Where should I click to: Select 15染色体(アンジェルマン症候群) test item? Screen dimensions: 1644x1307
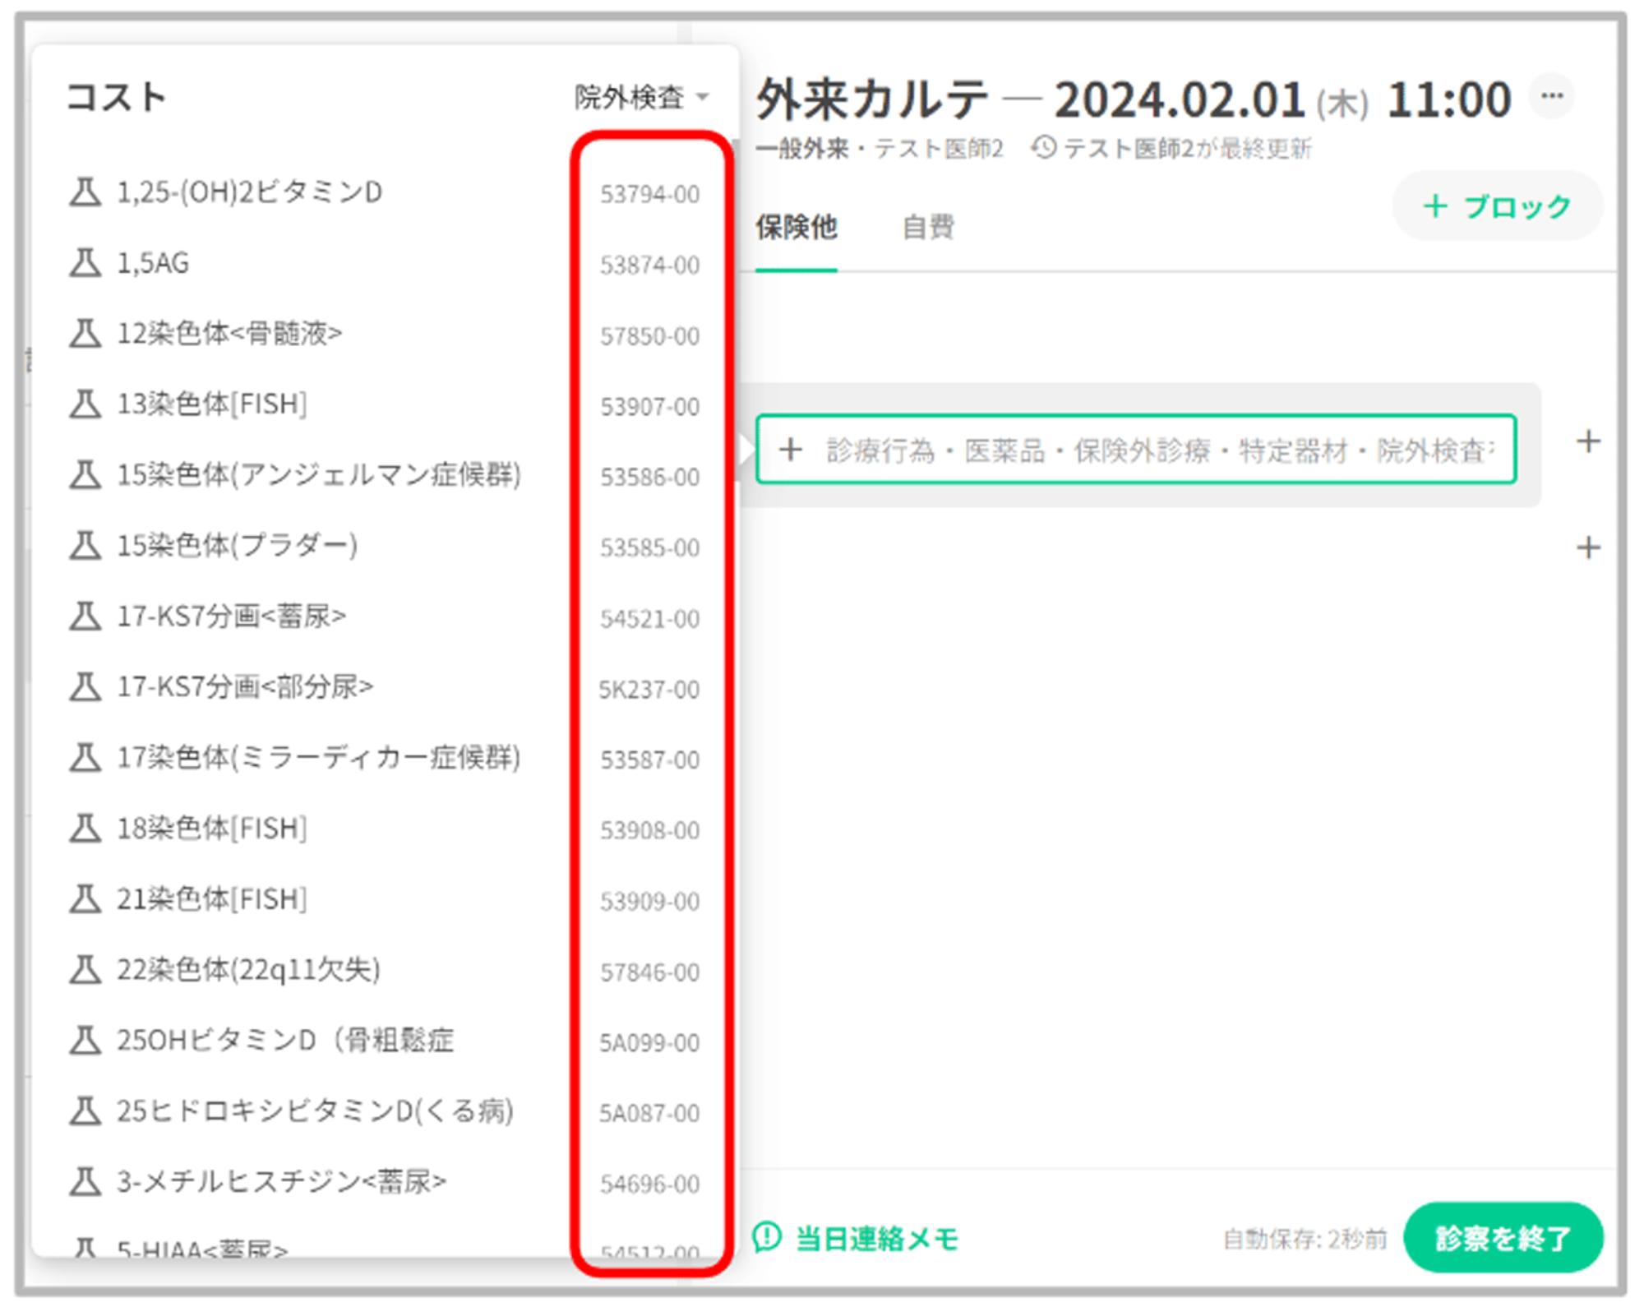coord(319,475)
